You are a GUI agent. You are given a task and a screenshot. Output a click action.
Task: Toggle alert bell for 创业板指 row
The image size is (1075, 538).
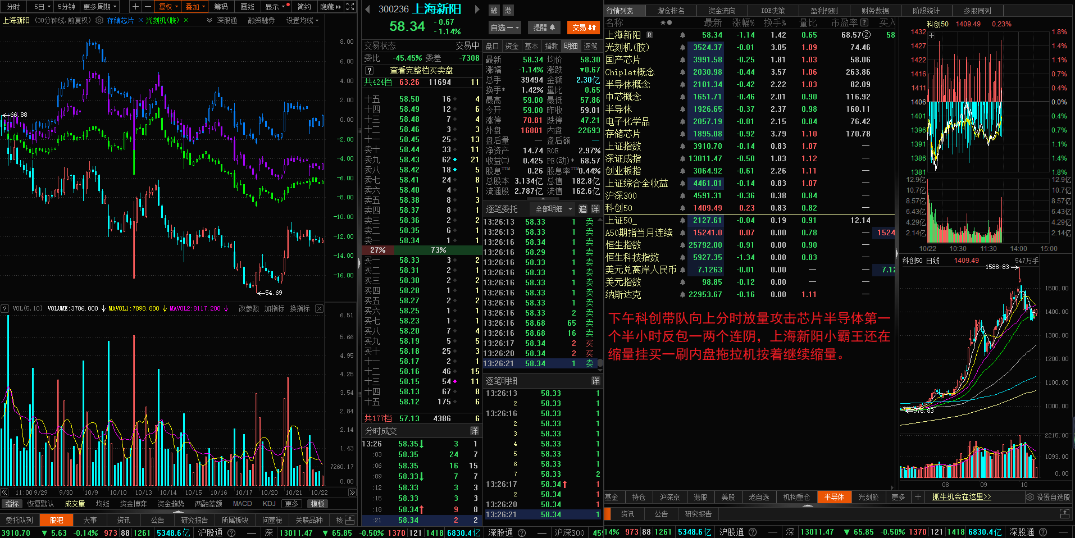[x=682, y=171]
